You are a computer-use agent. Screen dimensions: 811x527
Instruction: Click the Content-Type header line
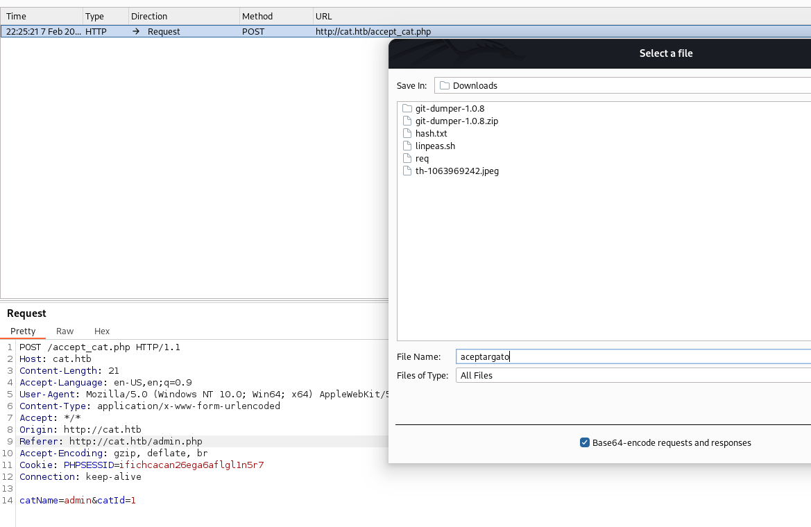click(x=150, y=406)
